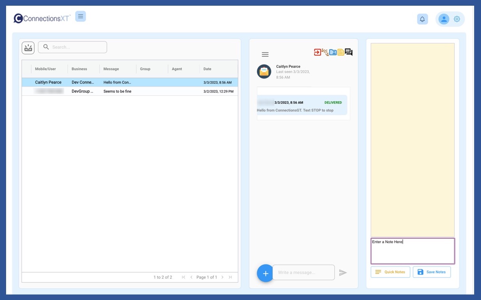Toggle the main sidebar hamburger menu
Screen dimensions: 481x300
pos(81,16)
